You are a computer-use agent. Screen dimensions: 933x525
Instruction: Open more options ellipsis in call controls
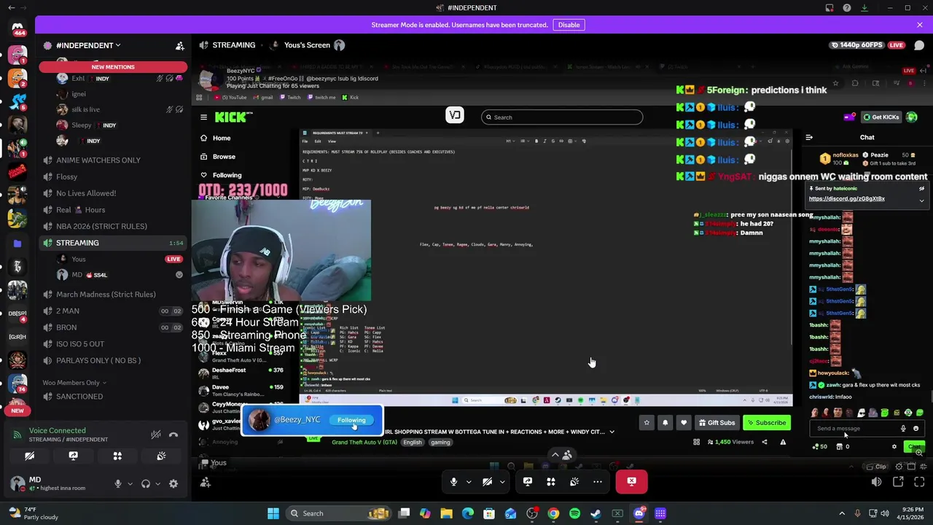coord(598,481)
